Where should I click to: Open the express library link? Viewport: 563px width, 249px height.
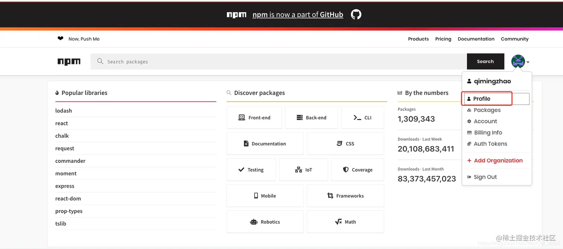(65, 186)
